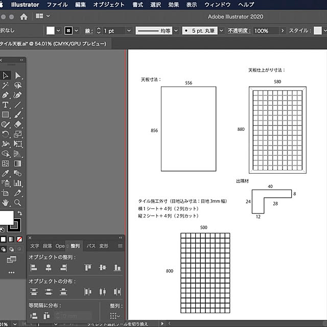Select the Rectangle tool
This screenshot has width=327, height=327.
6,114
